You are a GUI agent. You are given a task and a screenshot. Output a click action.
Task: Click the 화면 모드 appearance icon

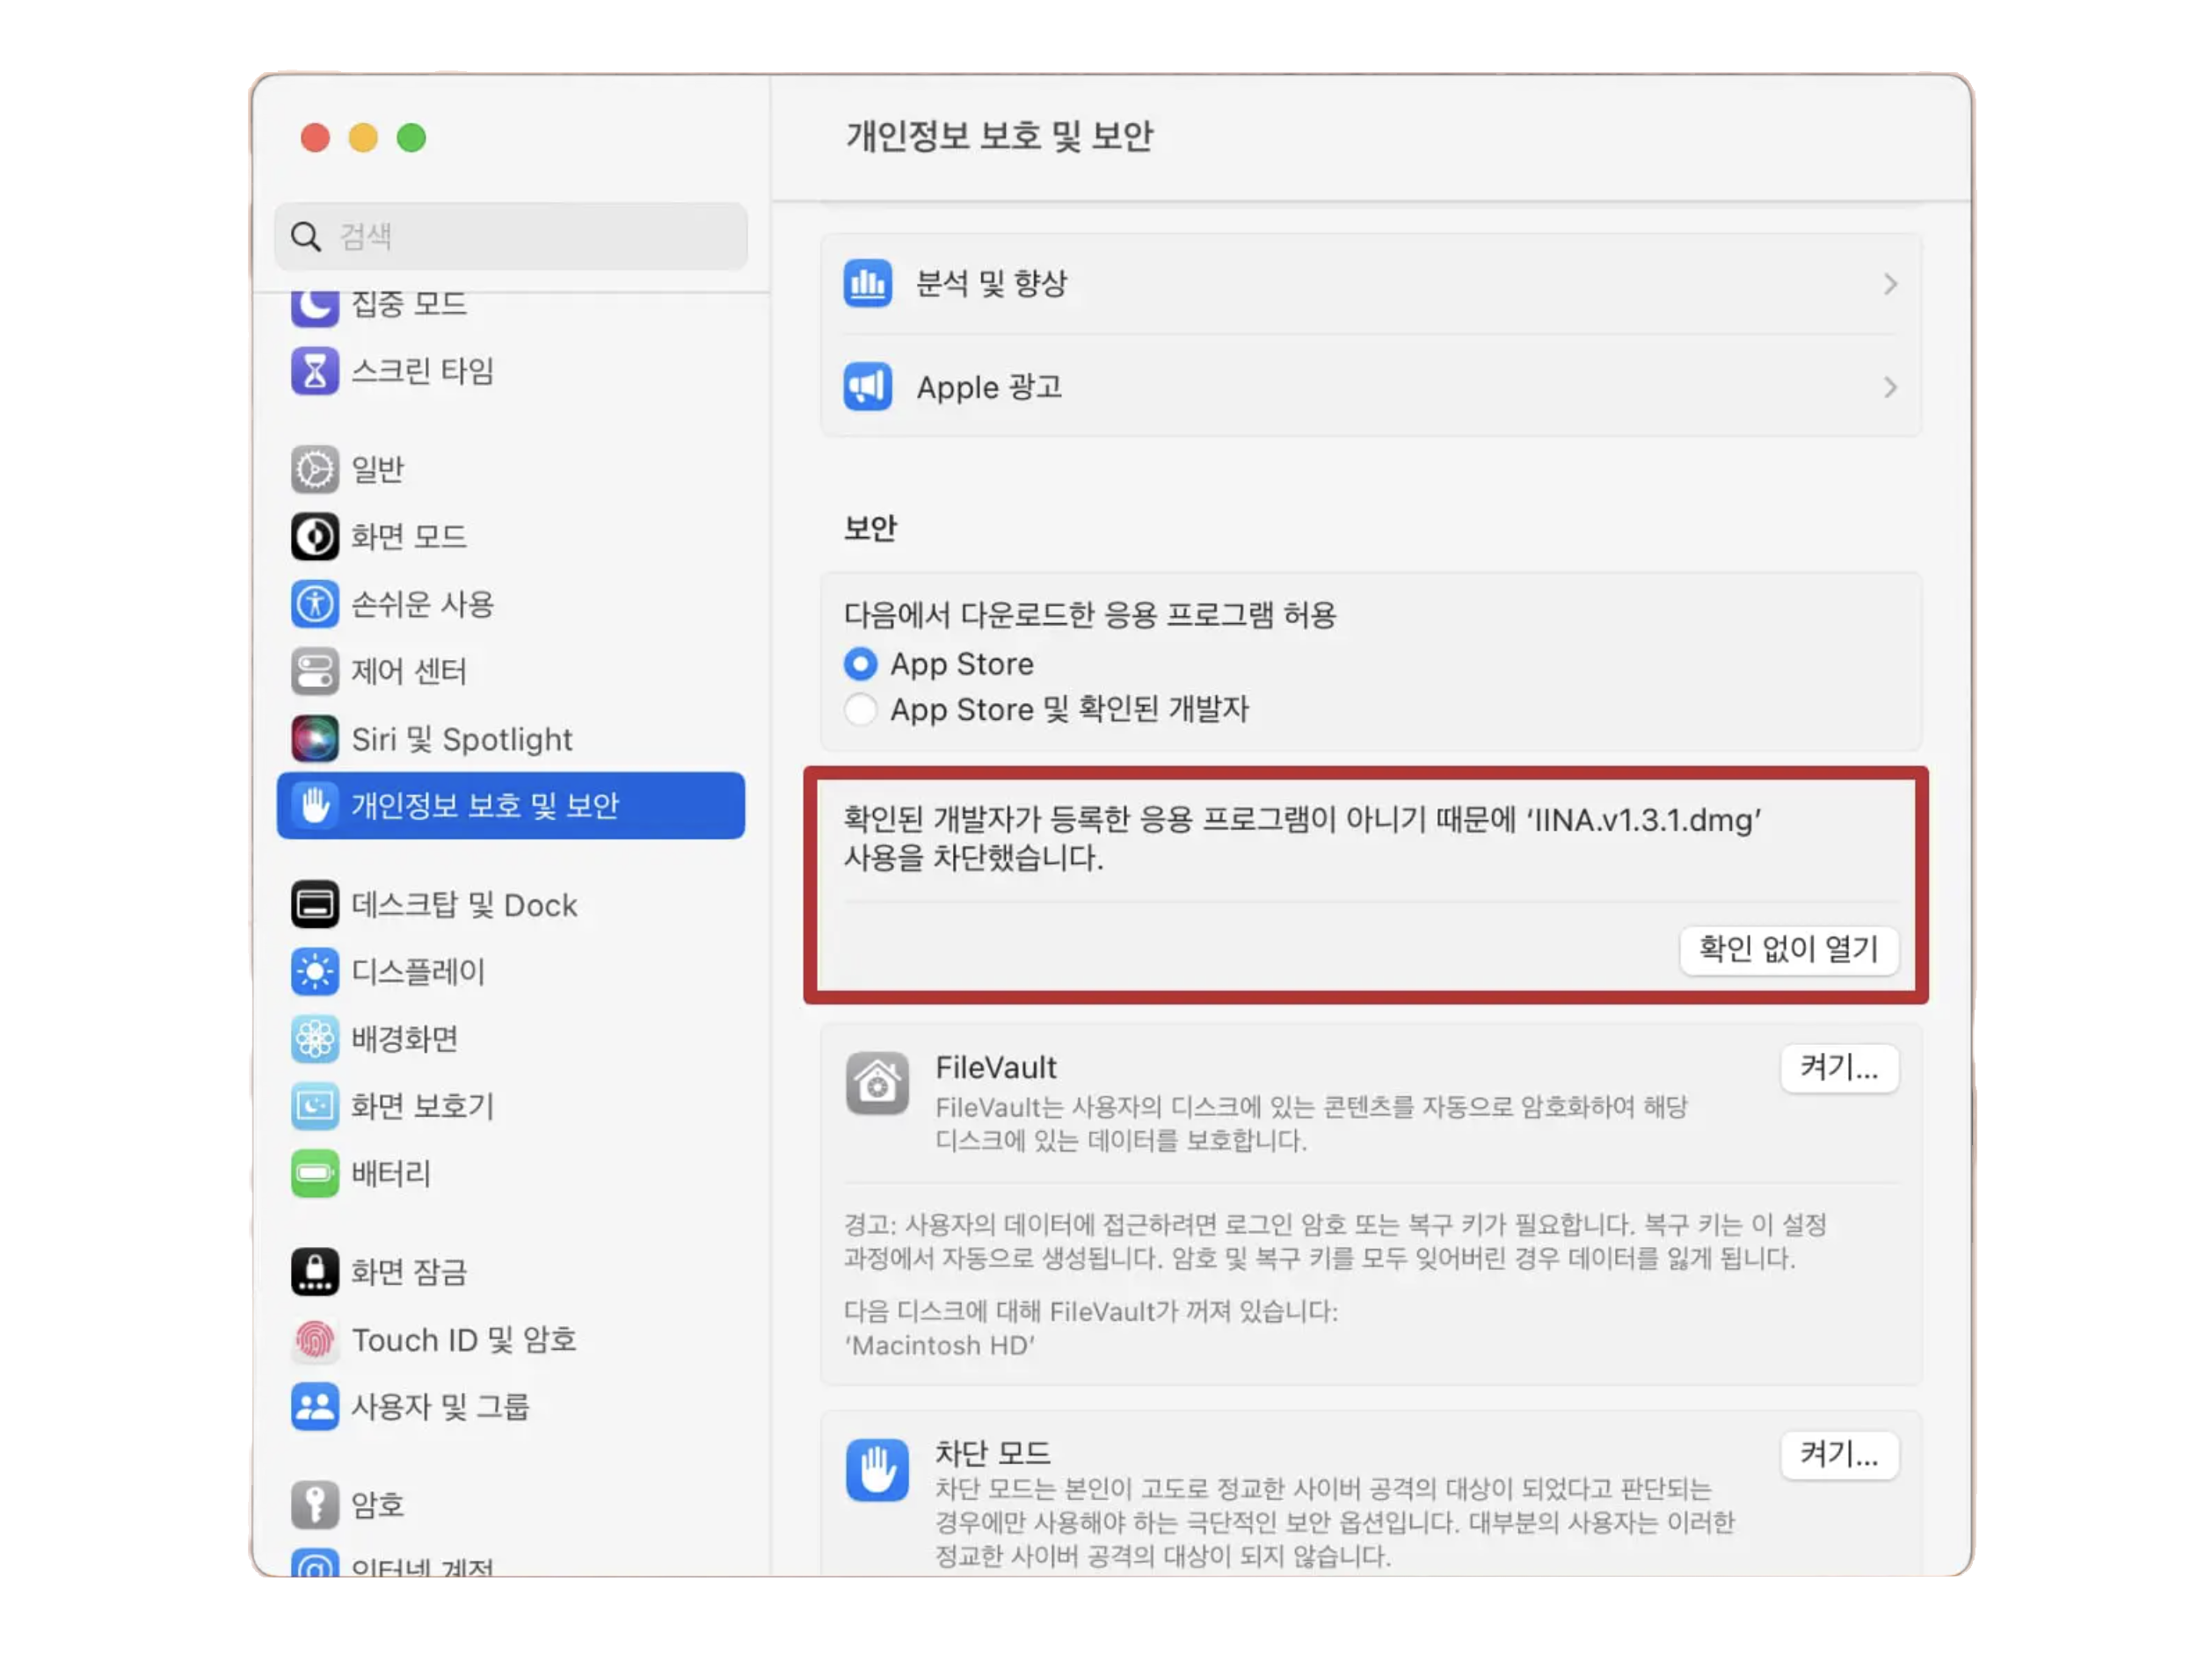point(314,537)
